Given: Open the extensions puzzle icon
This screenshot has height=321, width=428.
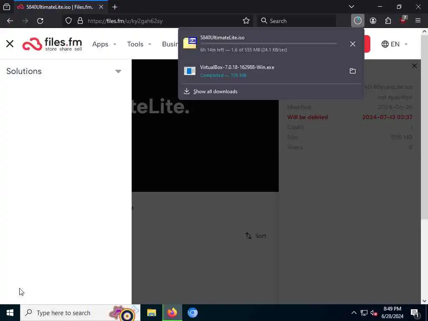Looking at the screenshot, I should point(388,21).
